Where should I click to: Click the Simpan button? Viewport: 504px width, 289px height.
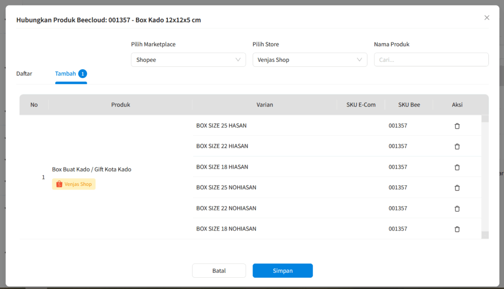click(283, 270)
